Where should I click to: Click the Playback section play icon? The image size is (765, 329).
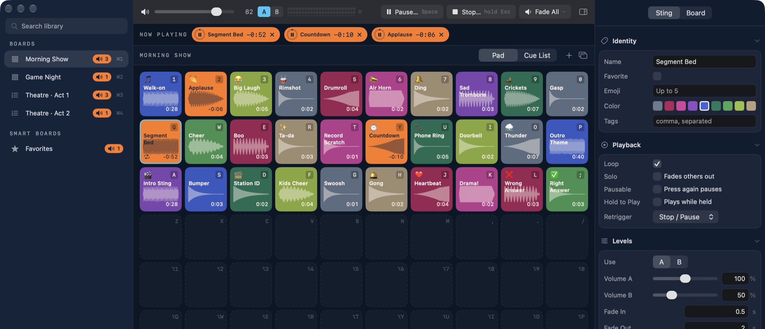click(x=604, y=145)
